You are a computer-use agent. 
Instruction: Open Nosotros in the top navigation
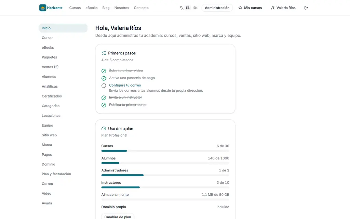click(x=122, y=8)
